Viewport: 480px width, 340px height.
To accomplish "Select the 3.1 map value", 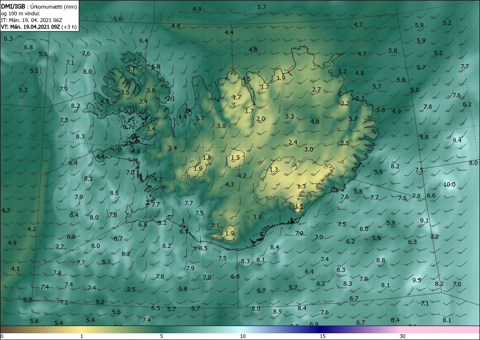I will click(x=215, y=225).
